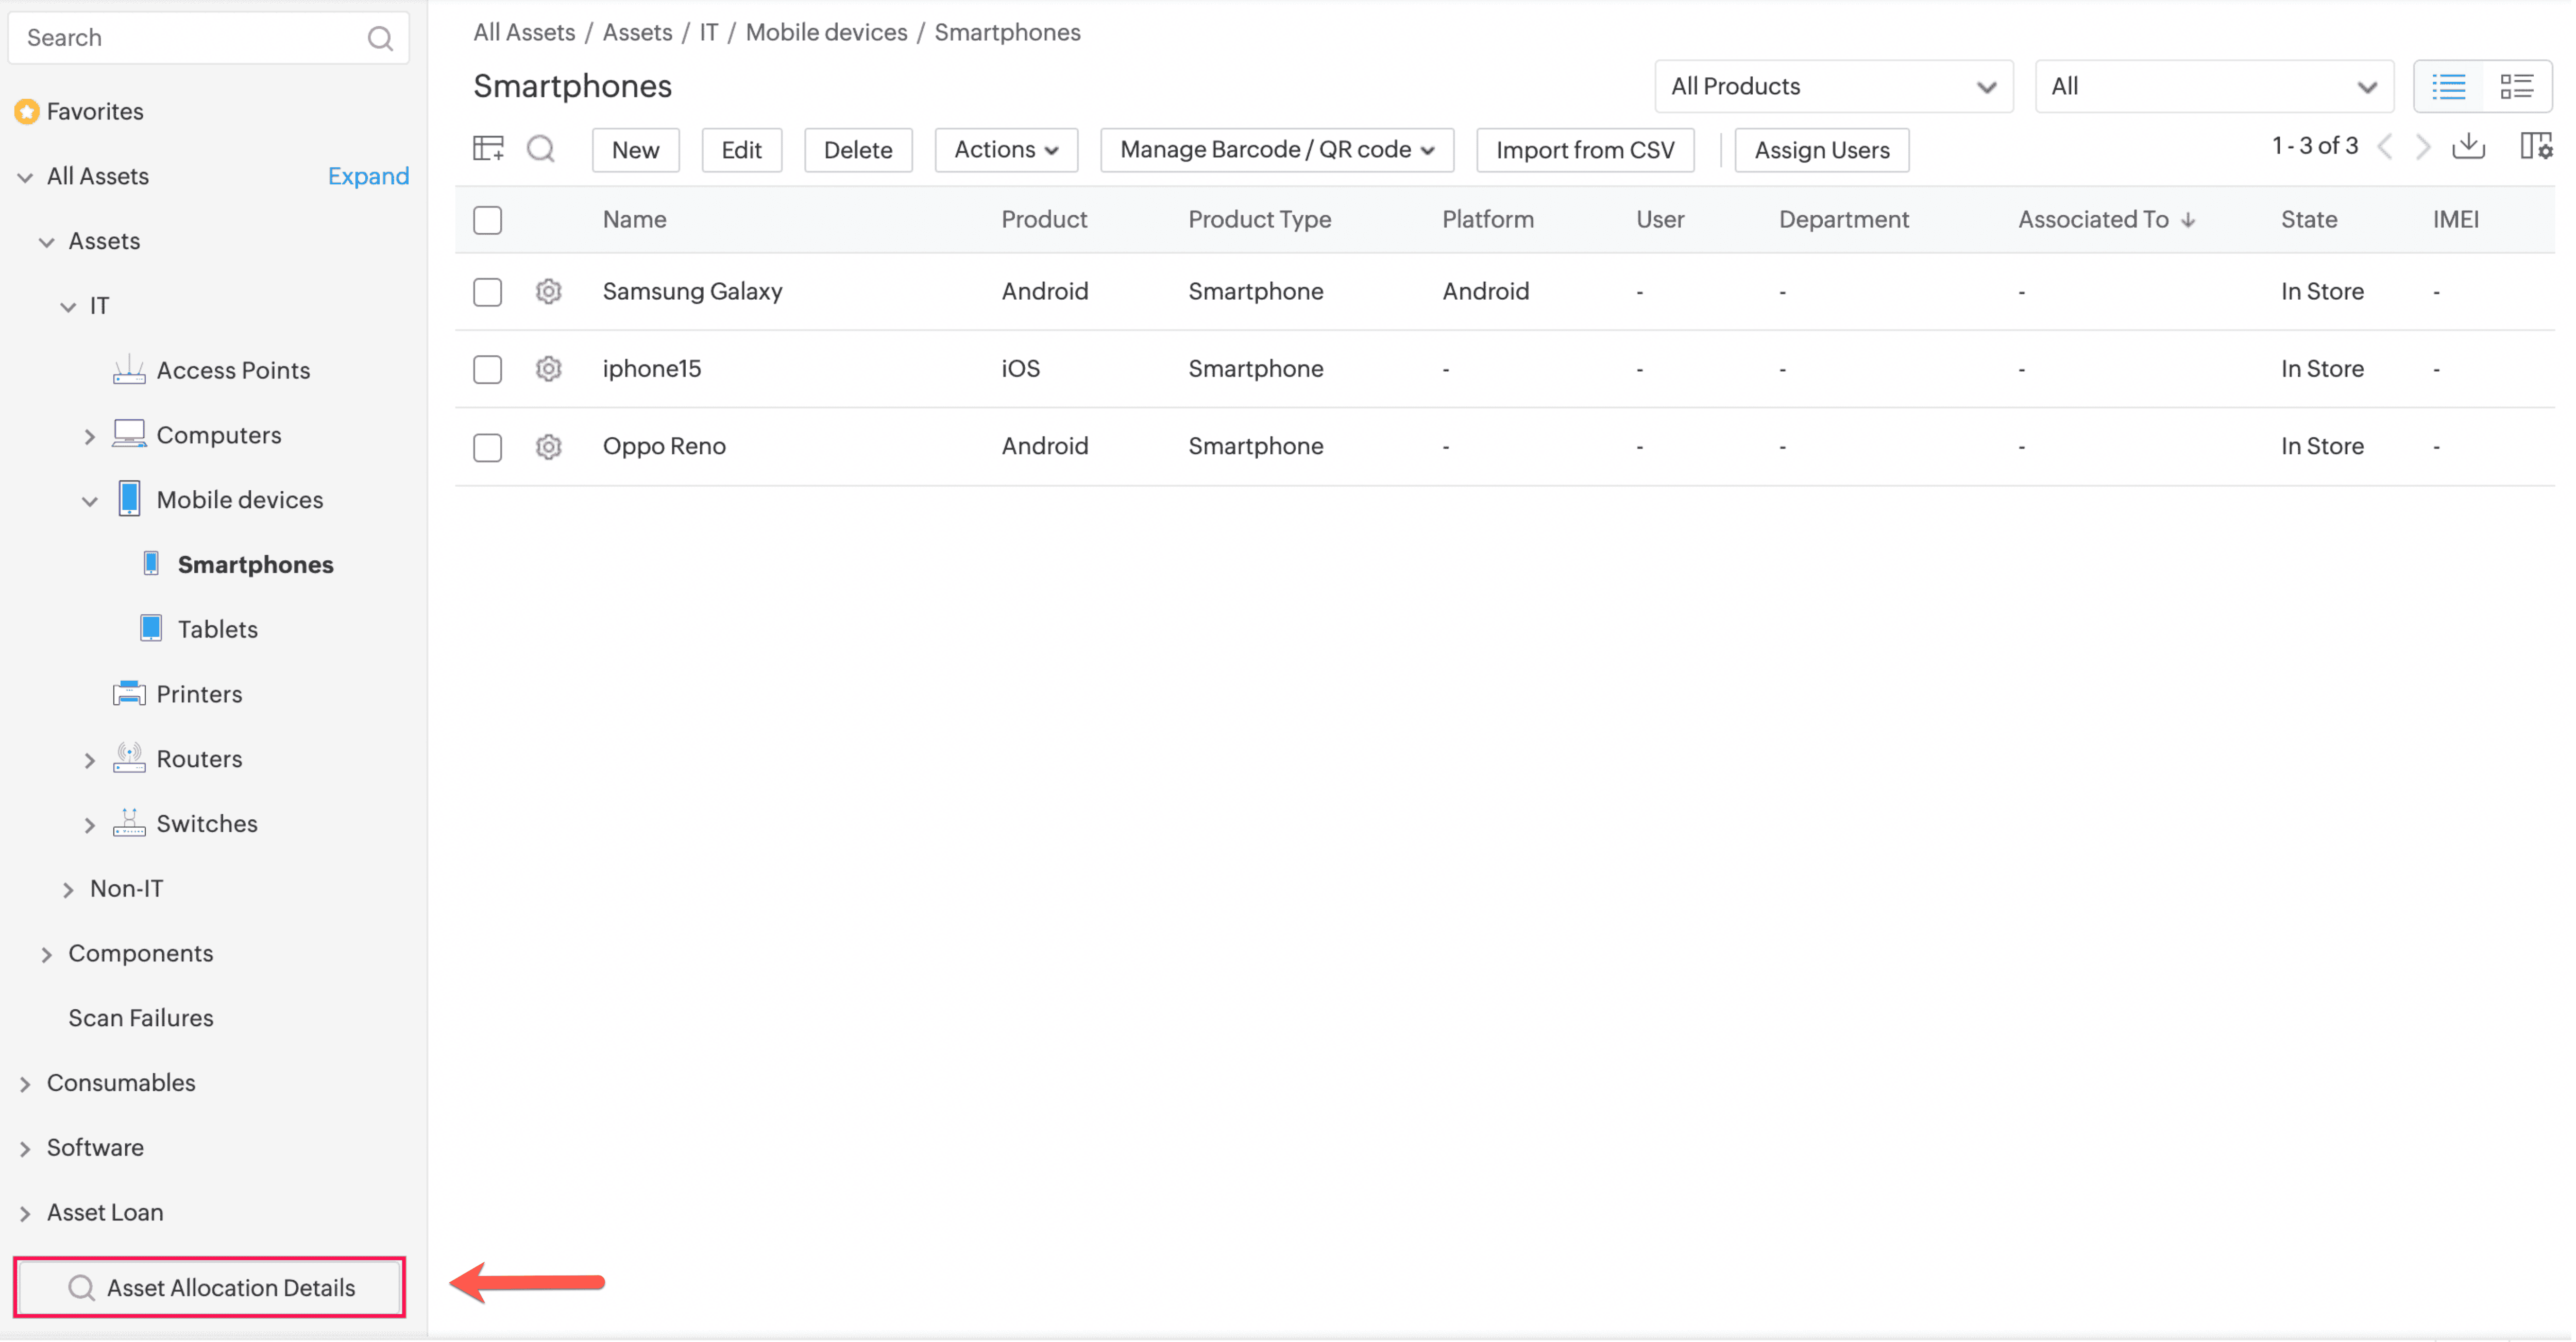The image size is (2576, 1342).
Task: Click the table column add icon
Action: point(488,149)
